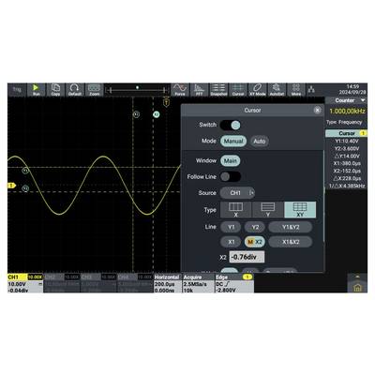Open the Horizontal timebase settings

pyautogui.click(x=168, y=283)
